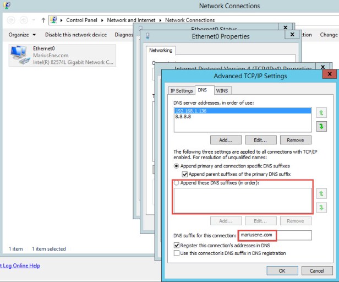
Task: Switch to the WINS tab
Action: tap(222, 91)
